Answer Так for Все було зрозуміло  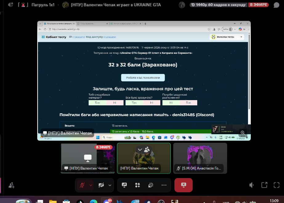[x=134, y=103]
